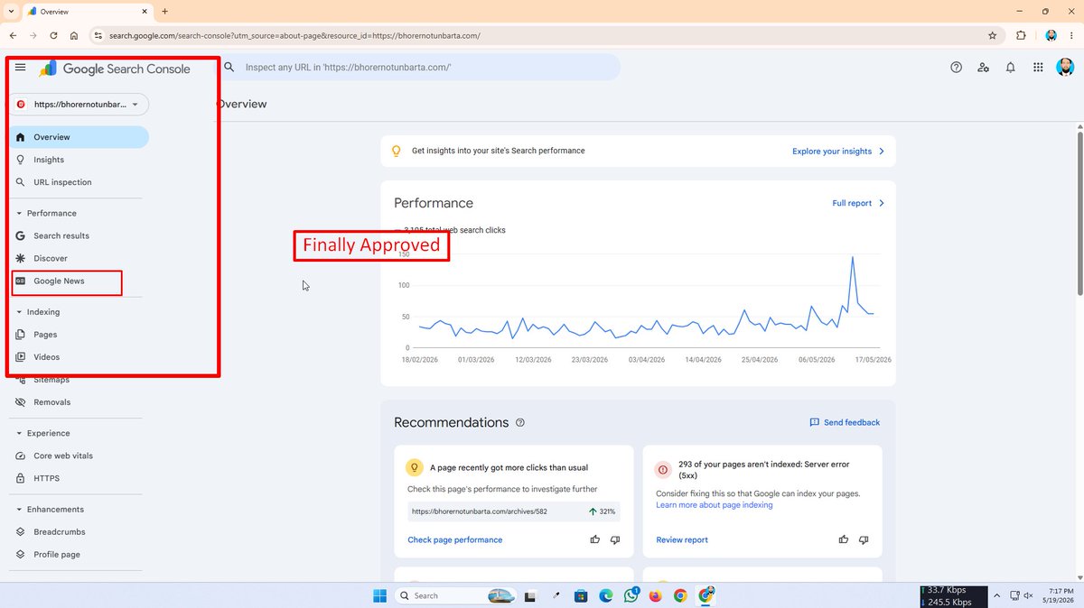1084x608 pixels.
Task: Open Microsoft Edge from the taskbar
Action: pyautogui.click(x=605, y=595)
